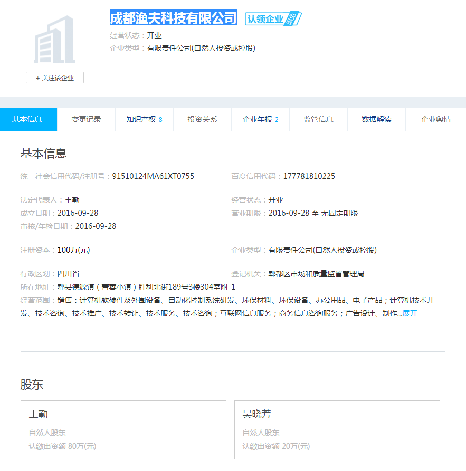The height and width of the screenshot is (471, 466).
Task: Click the 基本信息 section heading
Action: tap(43, 153)
